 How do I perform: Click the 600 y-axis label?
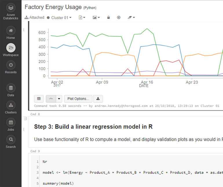pyautogui.click(x=42, y=32)
